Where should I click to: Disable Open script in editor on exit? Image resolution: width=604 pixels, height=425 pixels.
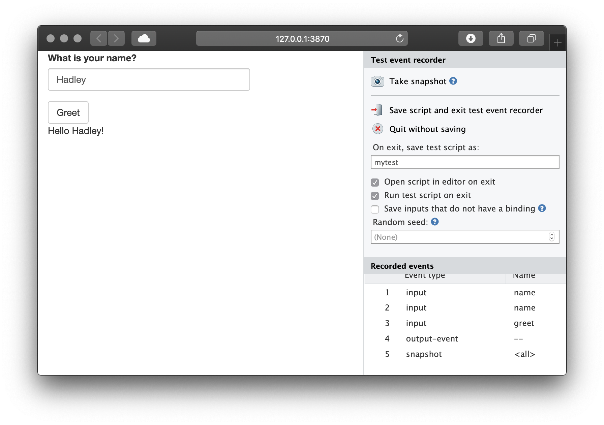tap(375, 182)
